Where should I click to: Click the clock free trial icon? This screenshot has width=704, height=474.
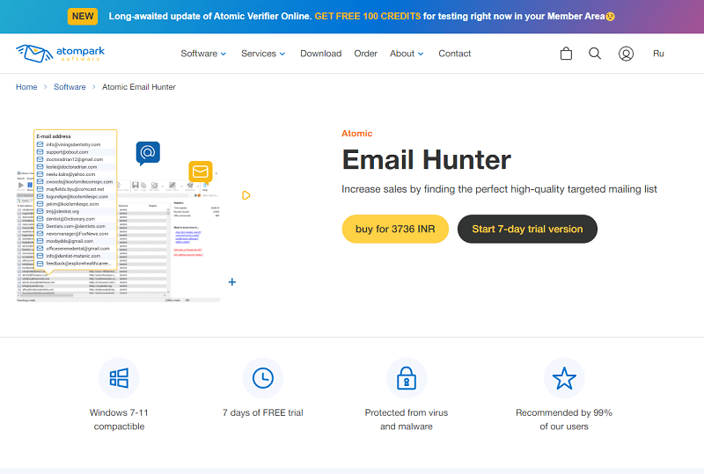pyautogui.click(x=262, y=378)
